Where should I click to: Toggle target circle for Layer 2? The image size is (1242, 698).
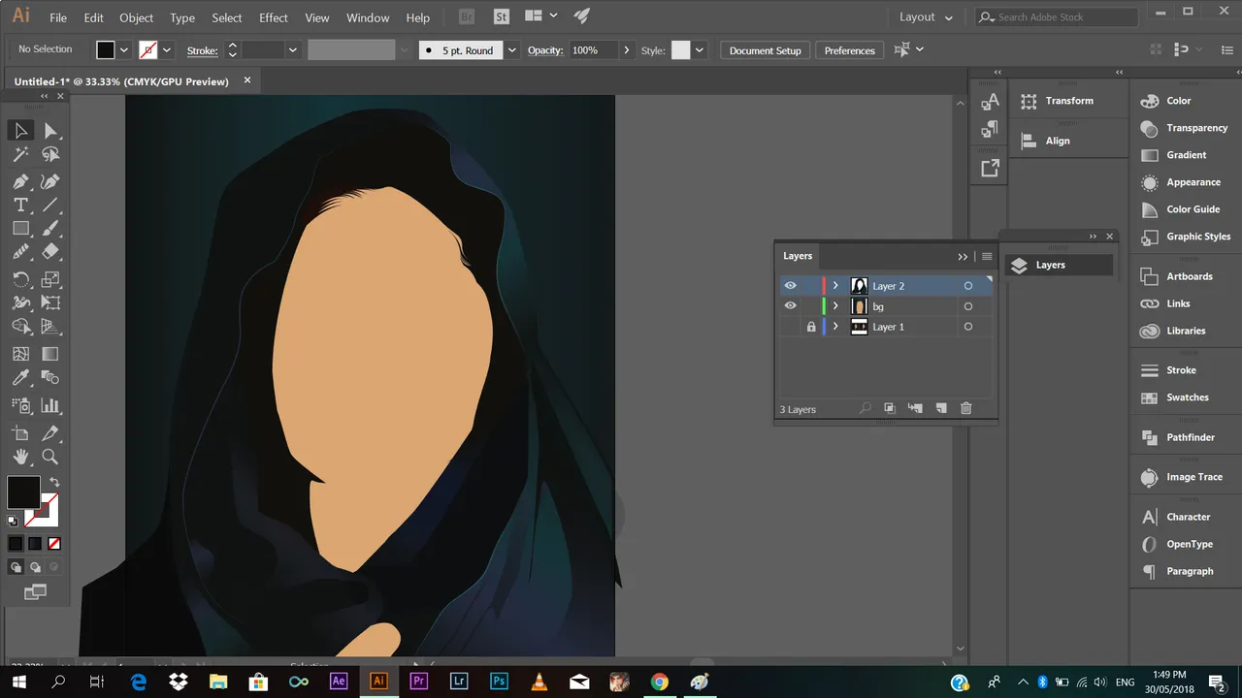pyautogui.click(x=967, y=286)
